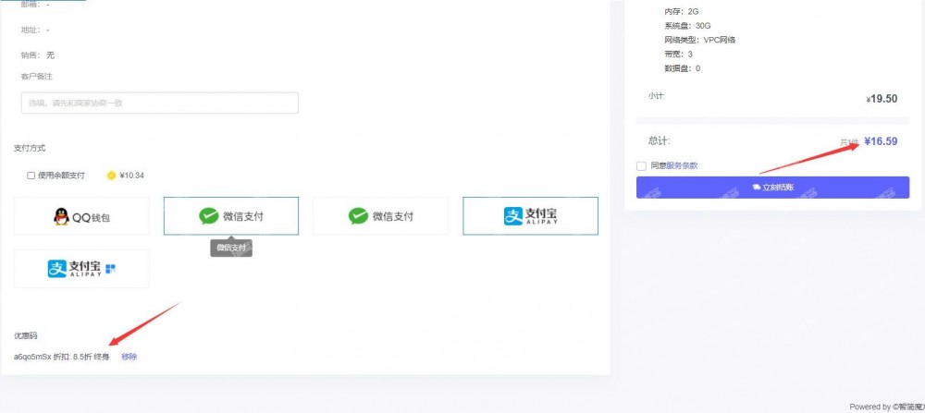Image resolution: width=925 pixels, height=413 pixels.
Task: Click the 小计 label
Action: (657, 95)
